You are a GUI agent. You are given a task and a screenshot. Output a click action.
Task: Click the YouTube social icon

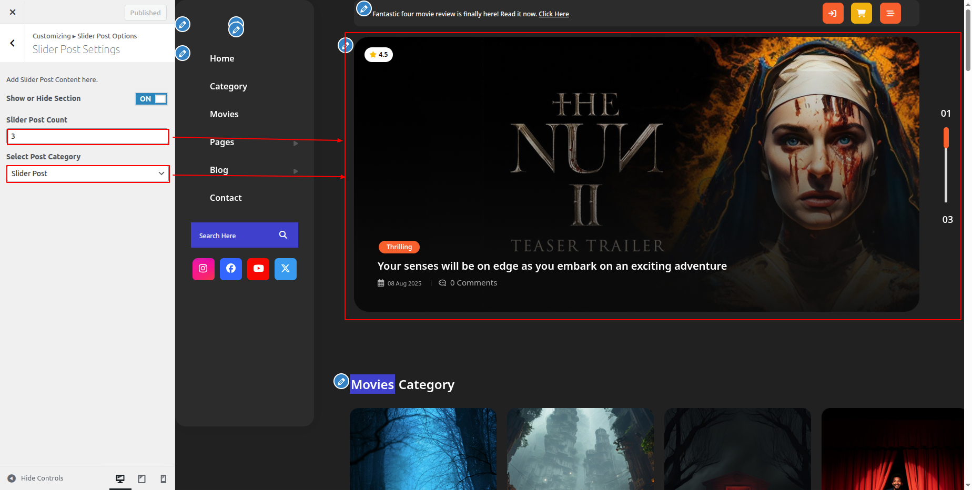pyautogui.click(x=258, y=269)
